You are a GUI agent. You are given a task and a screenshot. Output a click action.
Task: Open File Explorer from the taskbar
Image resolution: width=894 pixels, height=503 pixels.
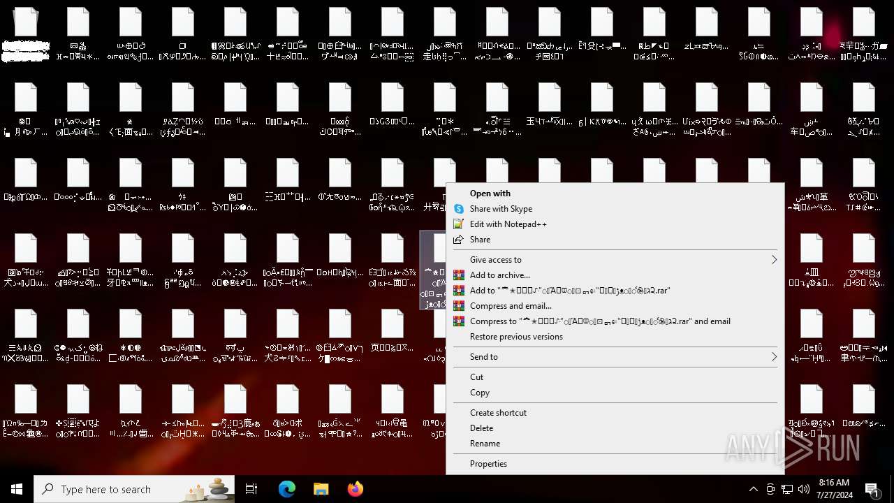coord(321,489)
